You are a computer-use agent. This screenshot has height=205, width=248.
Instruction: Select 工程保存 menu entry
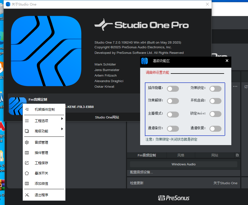(x=44, y=163)
